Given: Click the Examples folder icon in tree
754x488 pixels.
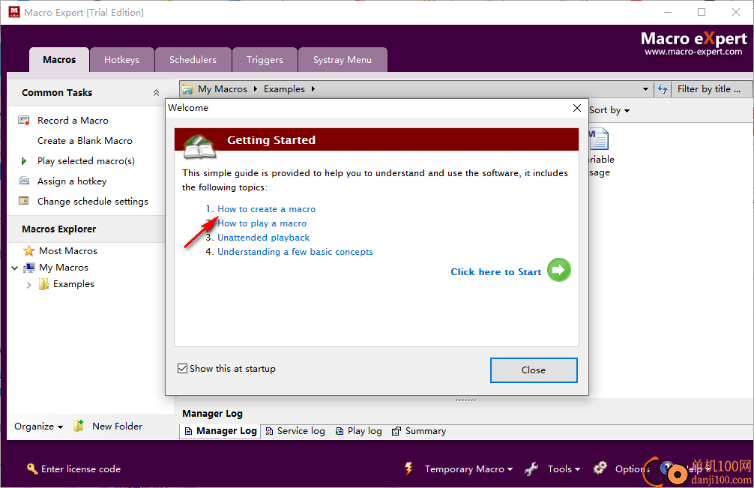Looking at the screenshot, I should point(43,284).
